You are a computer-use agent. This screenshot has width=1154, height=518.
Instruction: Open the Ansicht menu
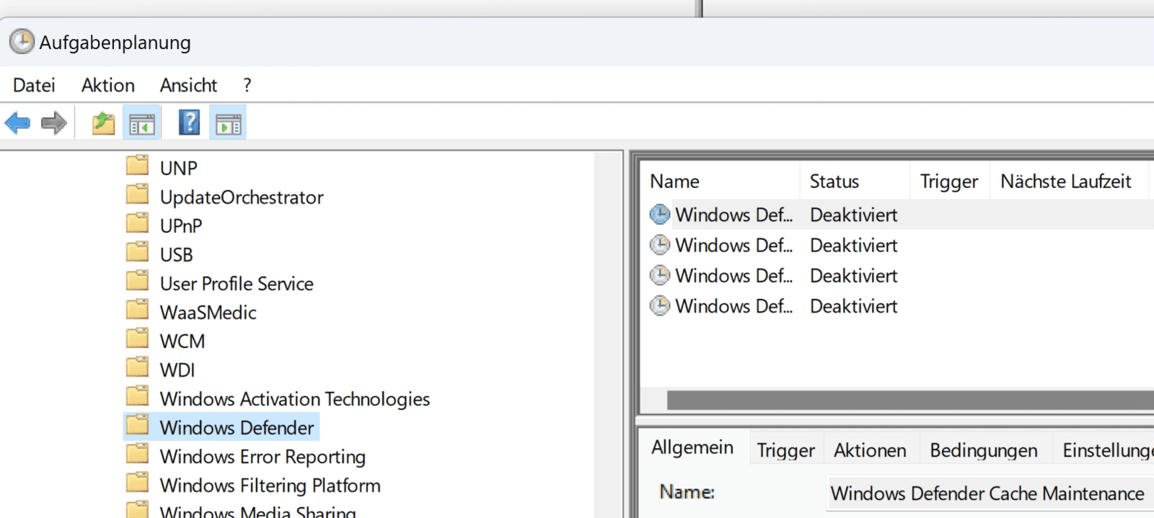188,85
